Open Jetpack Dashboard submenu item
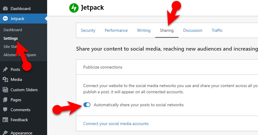 13,30
